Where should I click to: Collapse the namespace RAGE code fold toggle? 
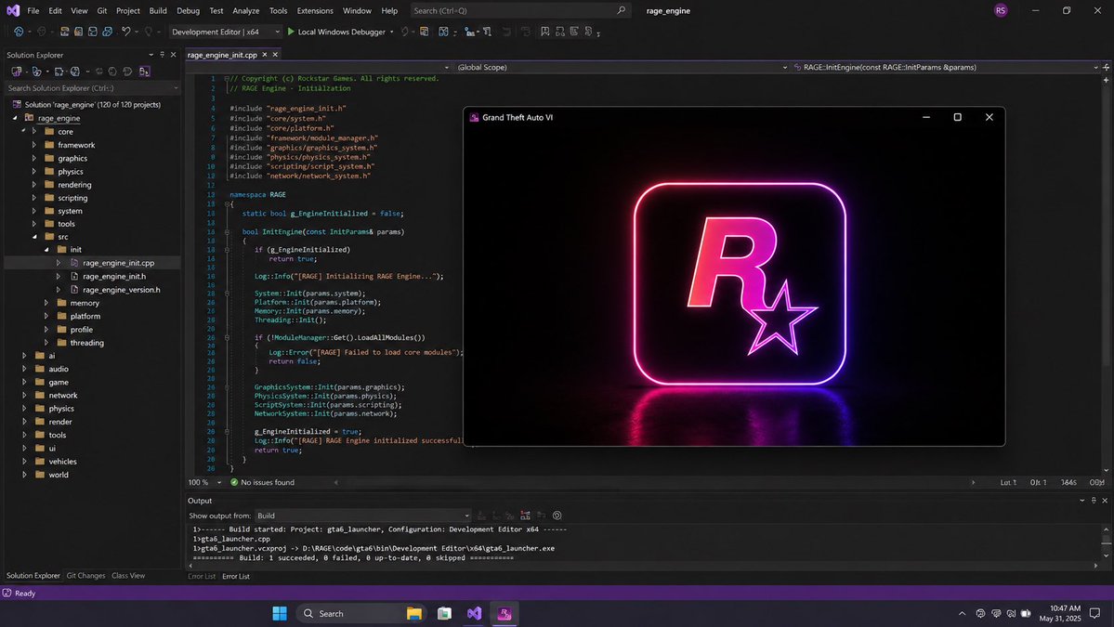coord(227,203)
